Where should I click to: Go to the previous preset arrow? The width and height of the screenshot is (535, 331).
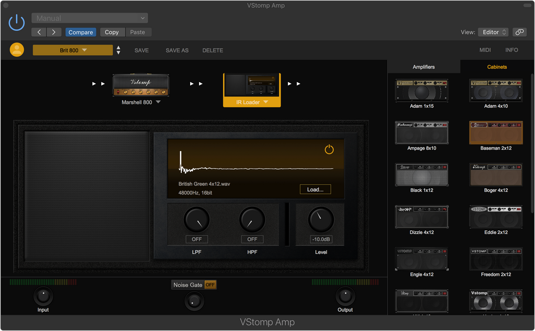point(39,32)
